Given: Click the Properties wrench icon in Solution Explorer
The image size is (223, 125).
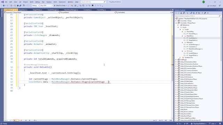Looking at the screenshot, I should tap(205, 13).
